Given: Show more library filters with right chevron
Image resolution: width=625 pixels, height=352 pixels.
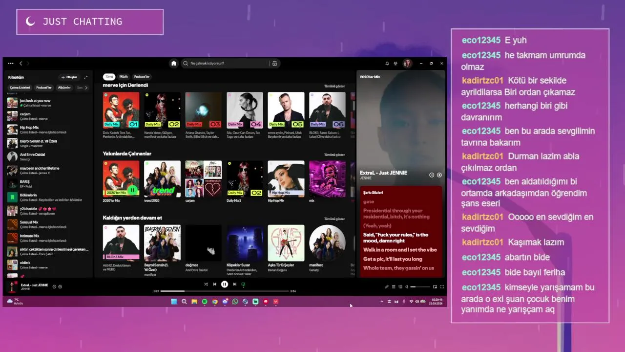Looking at the screenshot, I should (86, 88).
